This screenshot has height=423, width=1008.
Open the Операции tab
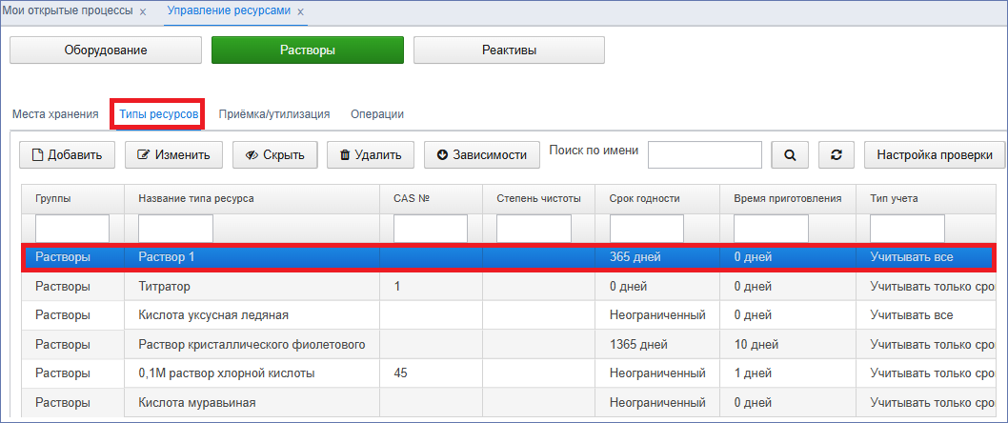click(x=377, y=114)
